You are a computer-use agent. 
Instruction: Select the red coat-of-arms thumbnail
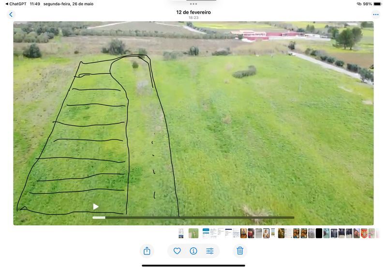tap(364, 233)
